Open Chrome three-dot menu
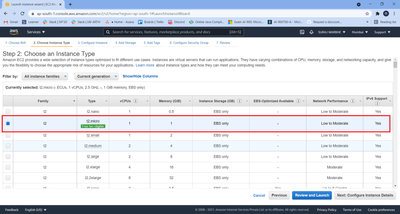This screenshot has height=214, width=400. 395,14
